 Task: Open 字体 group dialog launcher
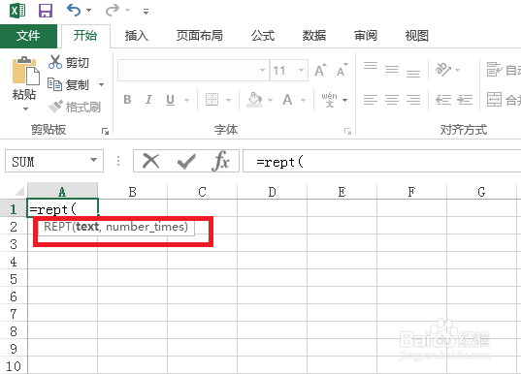[x=347, y=132]
